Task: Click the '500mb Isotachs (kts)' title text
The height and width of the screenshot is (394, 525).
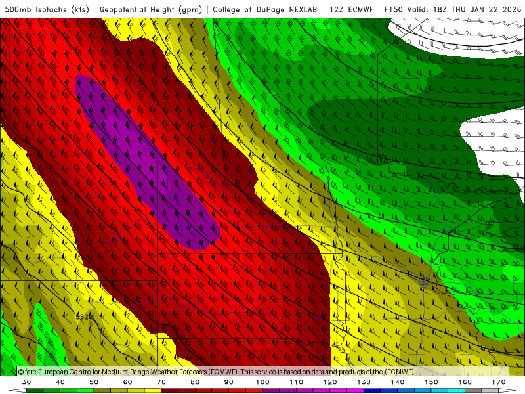Action: coord(47,9)
